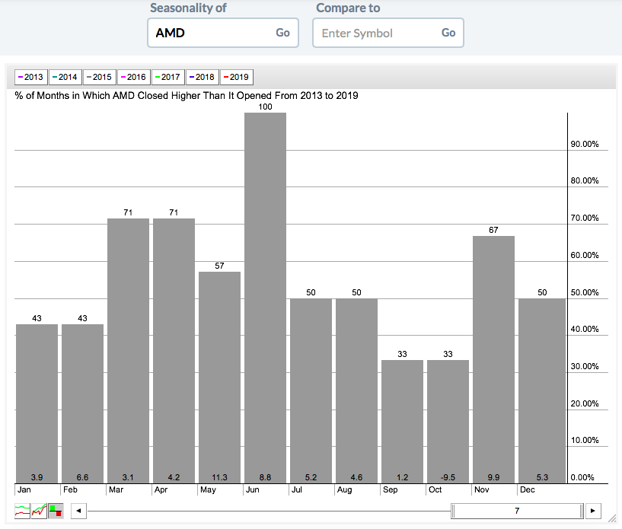The height and width of the screenshot is (529, 622).
Task: Click the November bar showing 67
Action: pyautogui.click(x=493, y=358)
